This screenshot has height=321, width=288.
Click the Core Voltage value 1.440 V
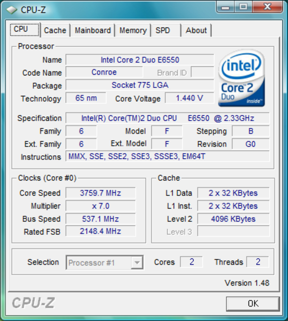189,98
